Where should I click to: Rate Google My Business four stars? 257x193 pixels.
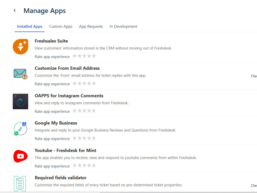tap(89, 138)
